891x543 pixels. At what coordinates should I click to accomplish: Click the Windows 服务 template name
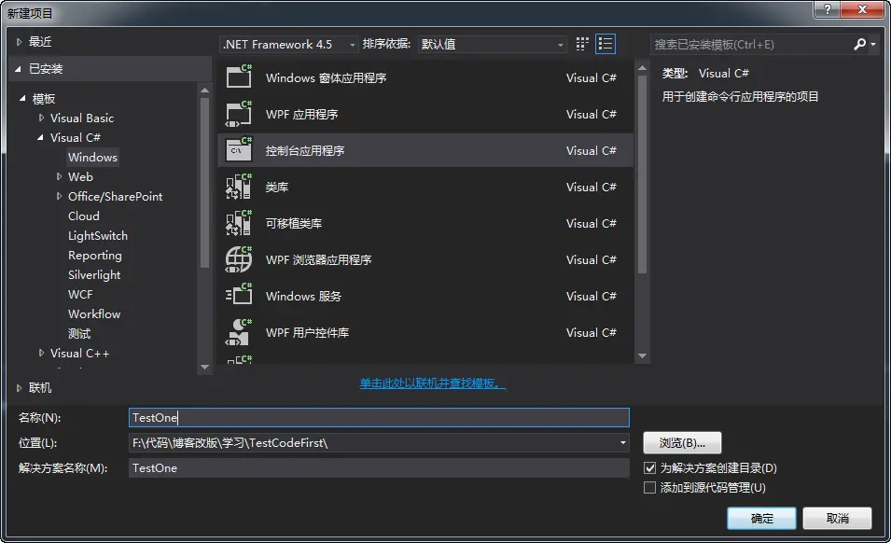[303, 296]
